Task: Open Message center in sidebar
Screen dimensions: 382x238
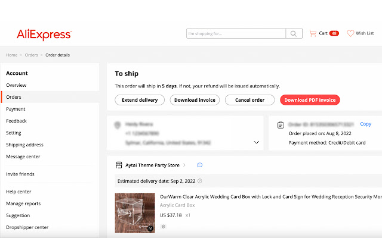Action: 23,156
